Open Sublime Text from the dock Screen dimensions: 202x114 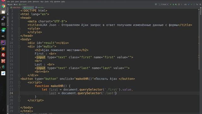pos(3,49)
